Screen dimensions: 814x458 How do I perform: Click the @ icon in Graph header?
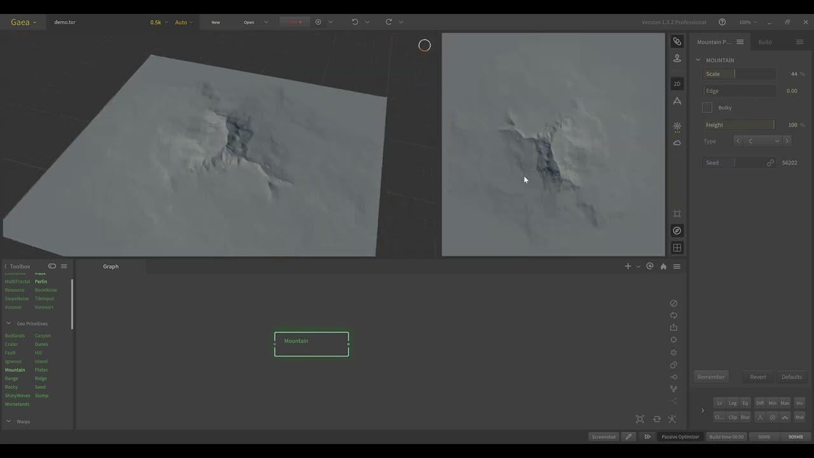point(650,267)
